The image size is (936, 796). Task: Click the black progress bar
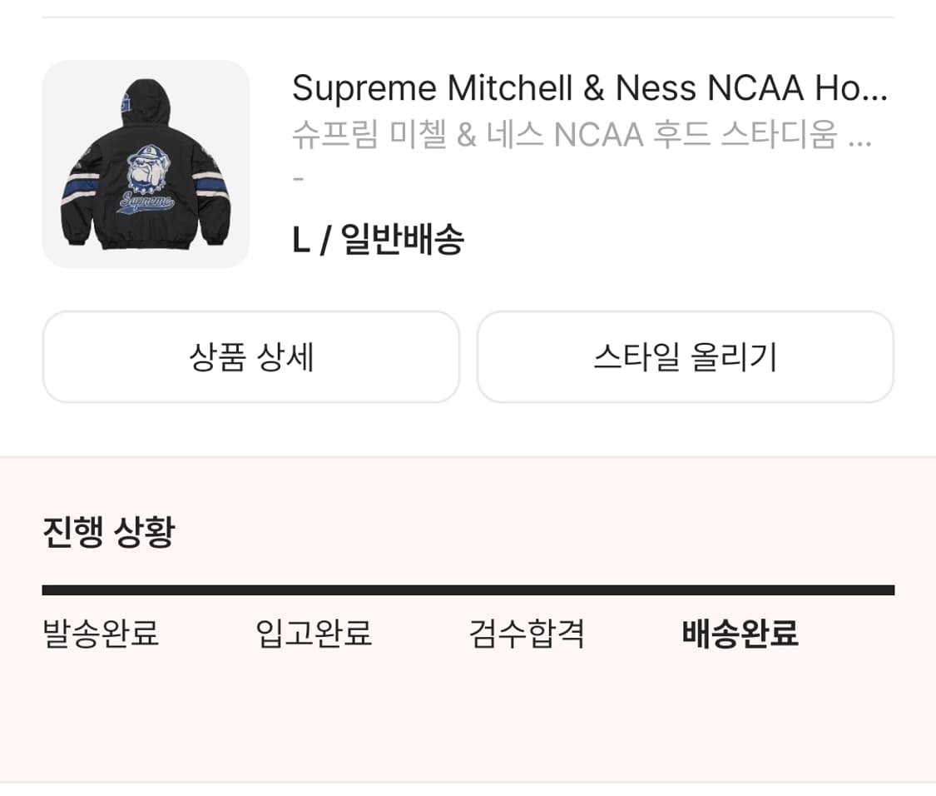click(x=468, y=589)
